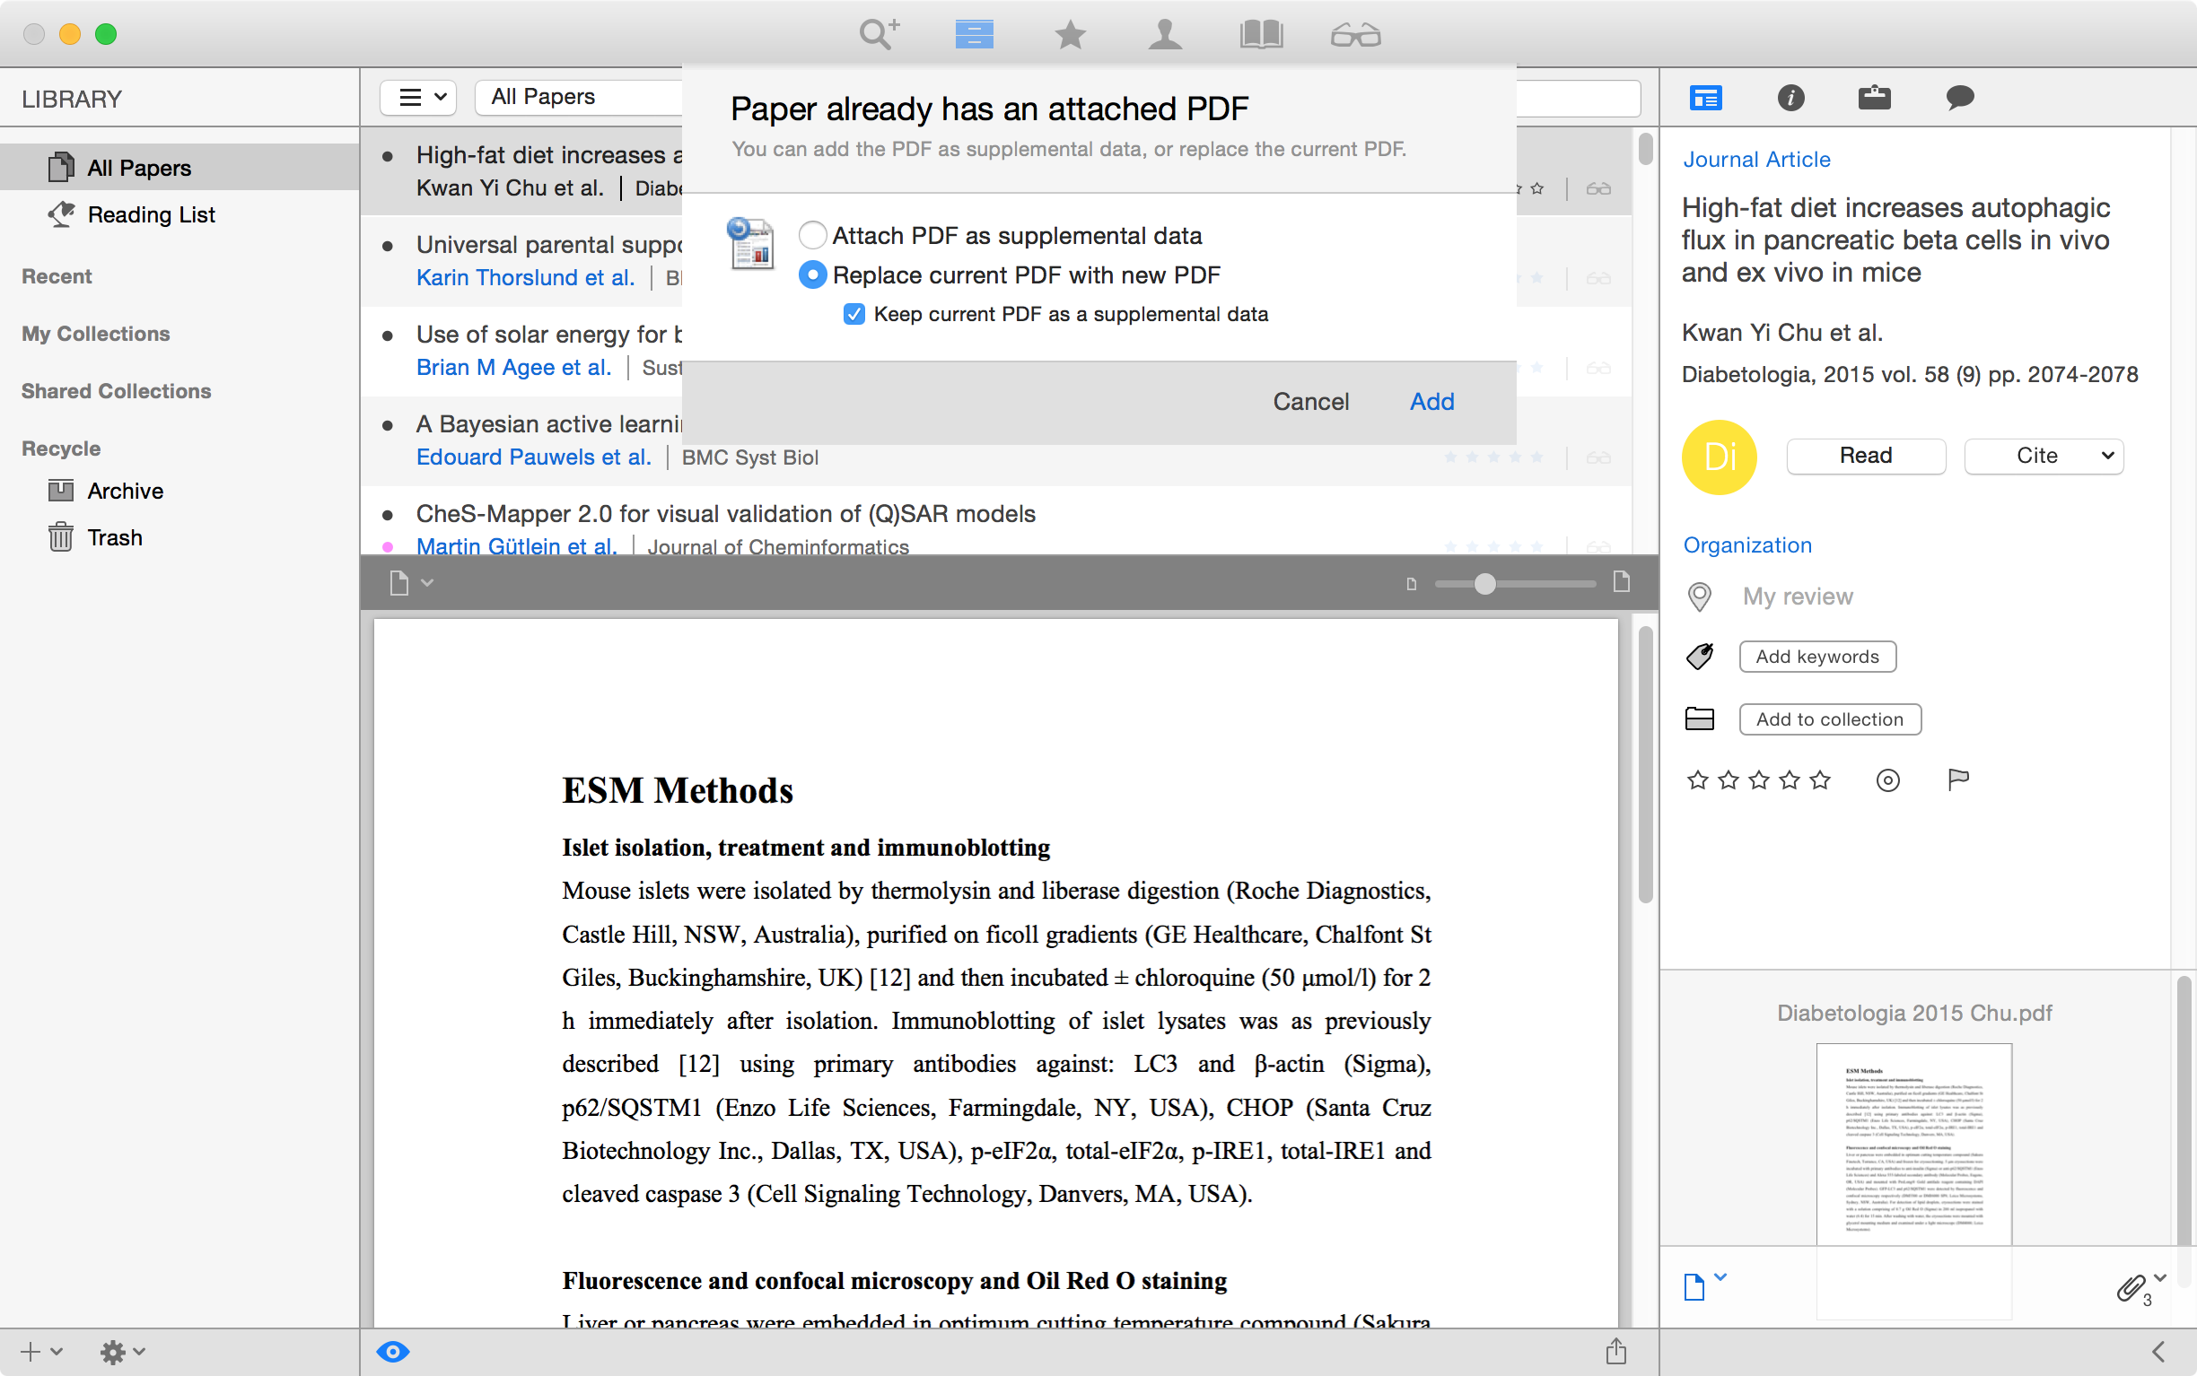Click the Read button
Viewport: 2197px width, 1376px height.
point(1866,456)
